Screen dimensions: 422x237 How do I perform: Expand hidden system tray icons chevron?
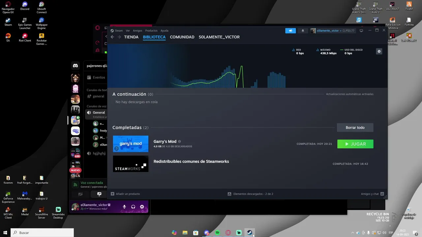pos(353,233)
